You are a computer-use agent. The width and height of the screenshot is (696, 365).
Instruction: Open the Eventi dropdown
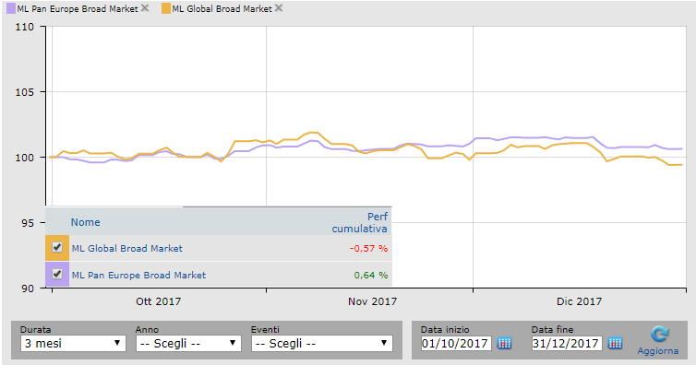tap(322, 343)
